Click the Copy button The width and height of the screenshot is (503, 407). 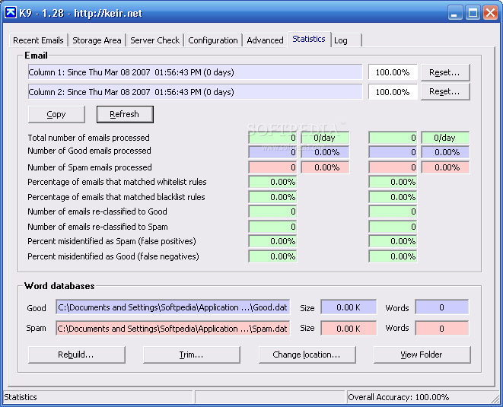(x=56, y=114)
